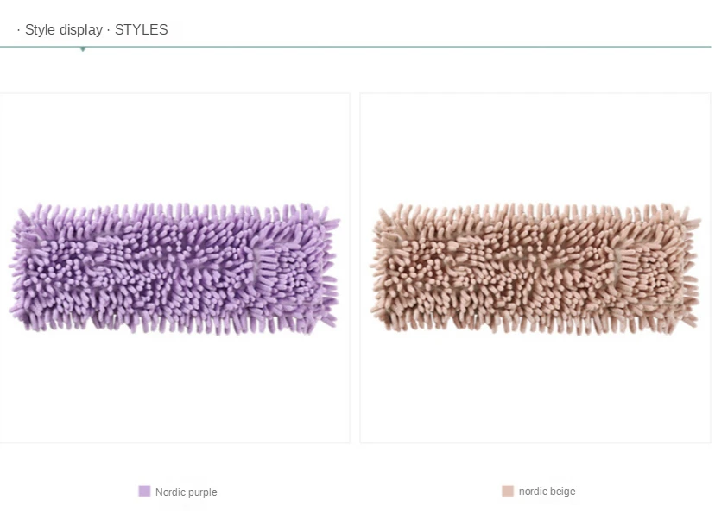Viewport: 715px width, 527px height.
Task: Select the nordic beige color swatch
Action: [x=508, y=491]
